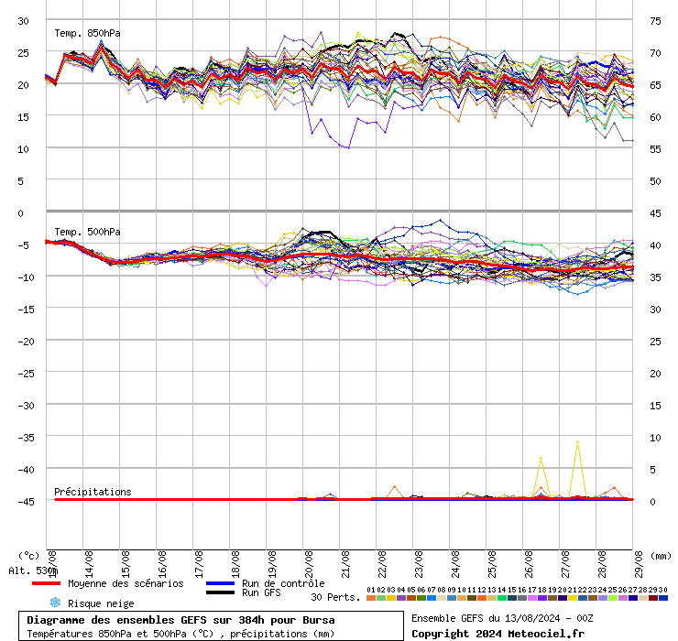678x641 pixels.
Task: Click the 14/08 date axis label
Action: (89, 564)
